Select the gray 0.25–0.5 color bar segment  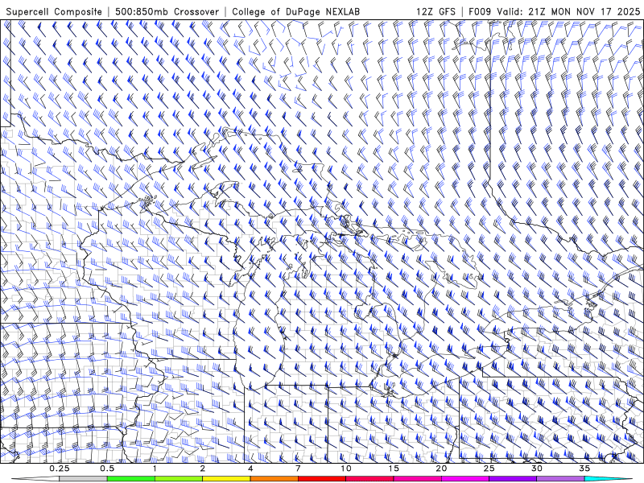(x=84, y=479)
